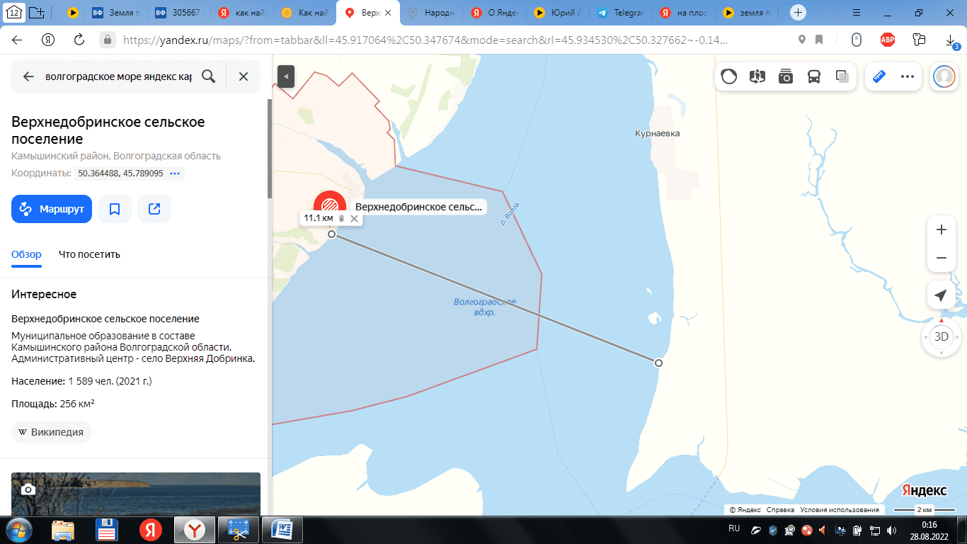Viewport: 967px width, 544px height.
Task: Collapse the left side info panel
Action: coord(285,76)
